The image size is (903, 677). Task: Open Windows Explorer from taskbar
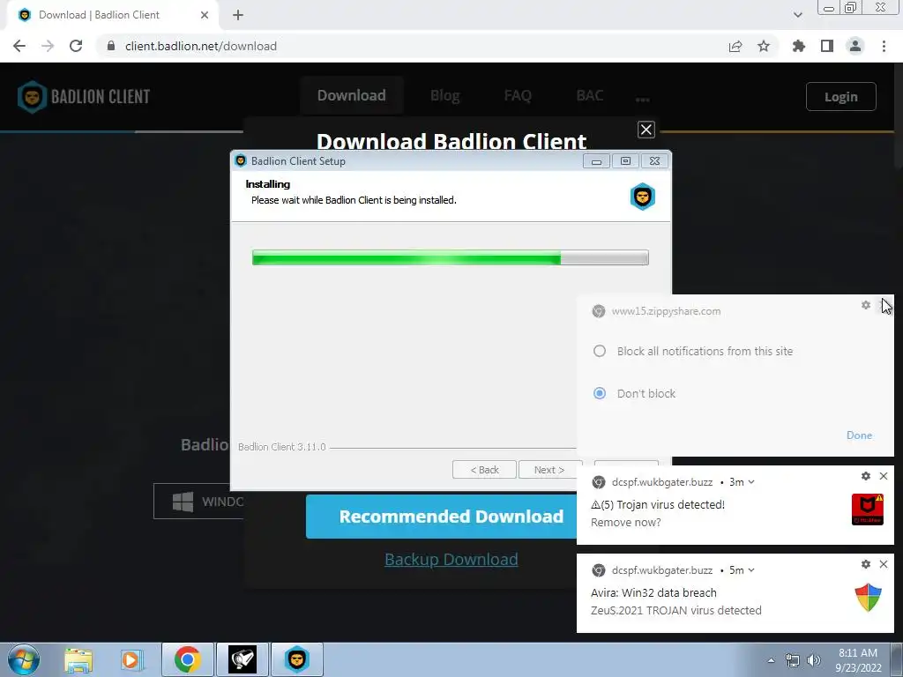pos(78,659)
